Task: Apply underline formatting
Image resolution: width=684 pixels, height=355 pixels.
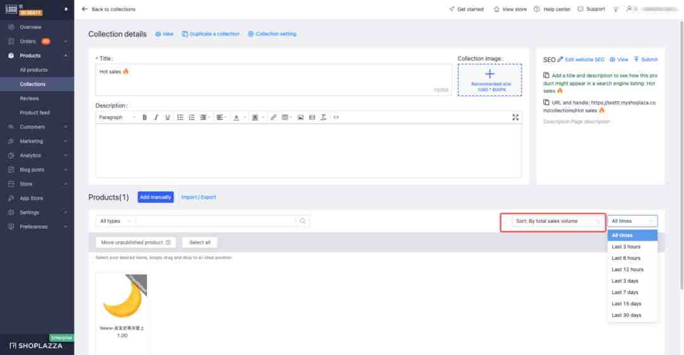Action: 167,117
